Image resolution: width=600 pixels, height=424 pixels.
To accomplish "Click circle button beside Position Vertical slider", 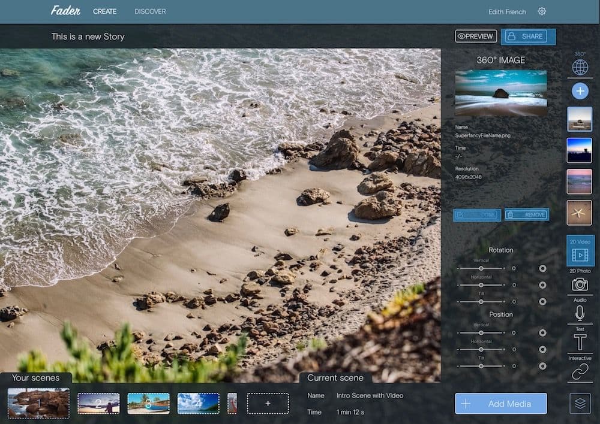I will point(542,333).
